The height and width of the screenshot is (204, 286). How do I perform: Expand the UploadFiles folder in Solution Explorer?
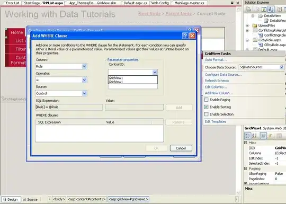tap(247, 25)
